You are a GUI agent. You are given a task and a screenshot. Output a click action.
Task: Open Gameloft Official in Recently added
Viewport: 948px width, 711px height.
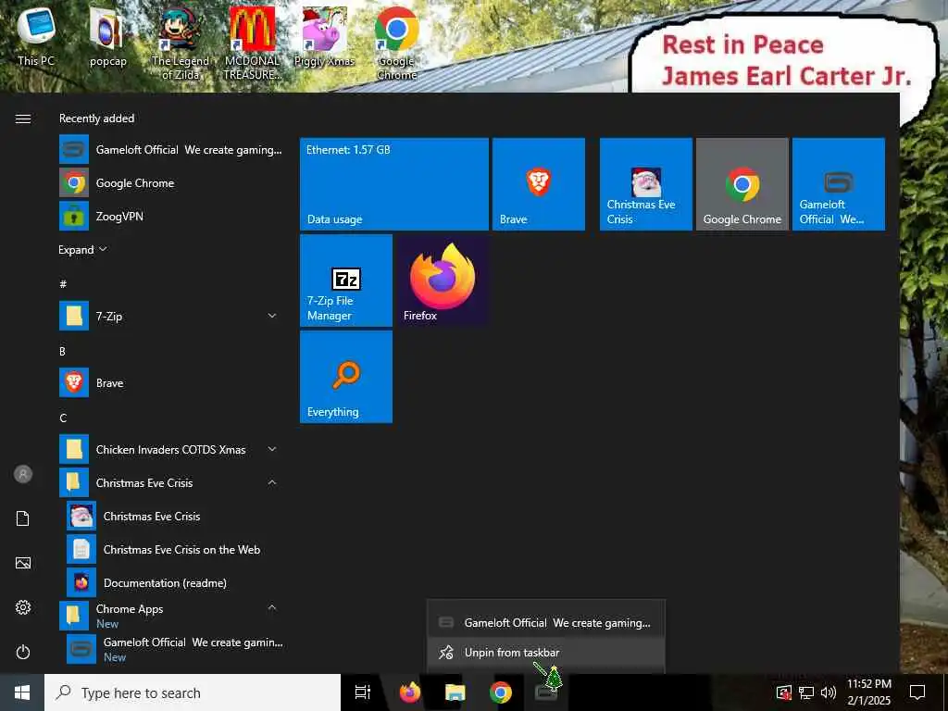(x=171, y=149)
